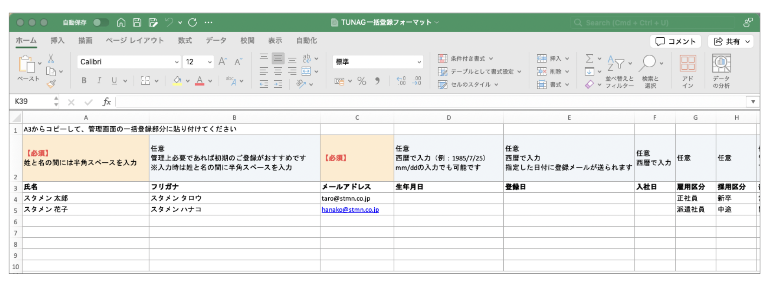Click the Cut scissors icon
This screenshot has height=284, width=773.
coord(51,59)
